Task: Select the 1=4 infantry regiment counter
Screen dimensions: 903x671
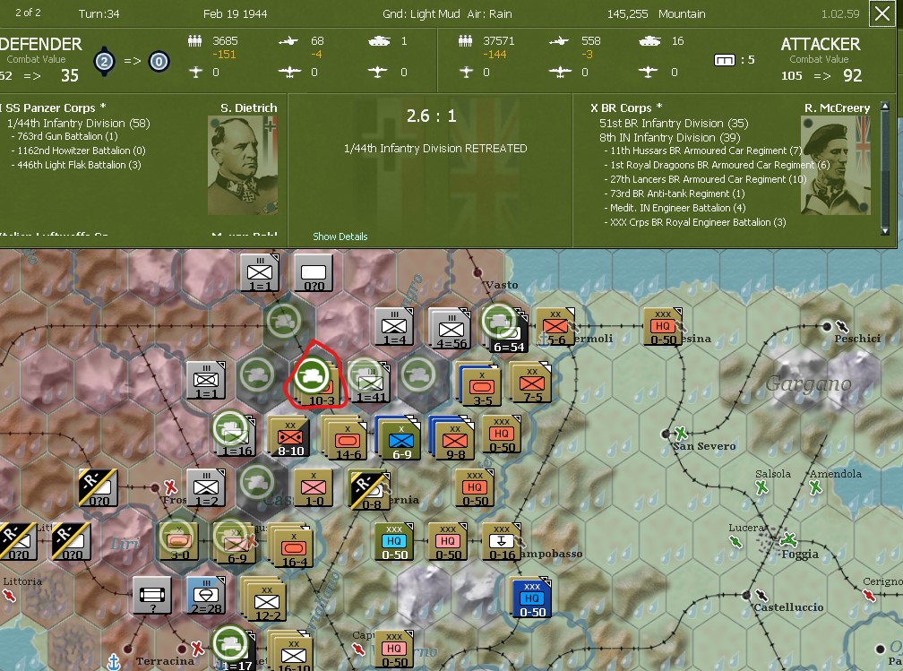Action: tap(394, 329)
